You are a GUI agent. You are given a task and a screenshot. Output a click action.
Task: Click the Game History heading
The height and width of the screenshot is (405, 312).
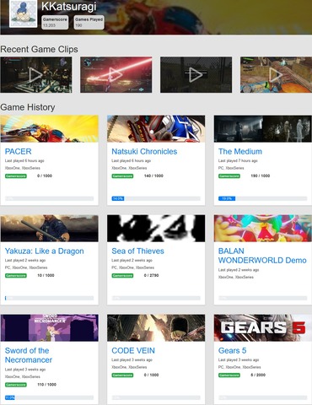pos(28,107)
